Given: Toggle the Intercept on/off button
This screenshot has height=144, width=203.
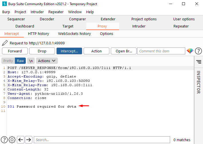Looking at the screenshot, I should tap(69, 51).
